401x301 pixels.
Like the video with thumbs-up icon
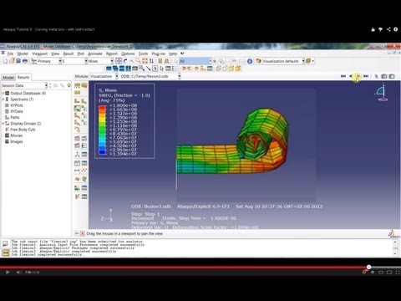[x=373, y=29]
